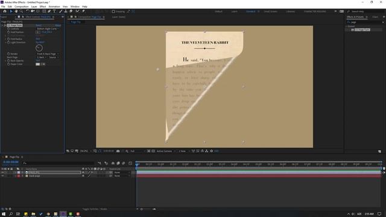Screen dimensions: 386x217
Task: Toggle stopwatch for Light Direction
Action: pos(8,43)
